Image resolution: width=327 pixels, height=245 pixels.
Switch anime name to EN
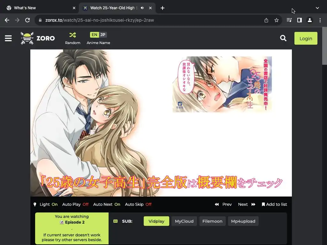click(x=94, y=35)
